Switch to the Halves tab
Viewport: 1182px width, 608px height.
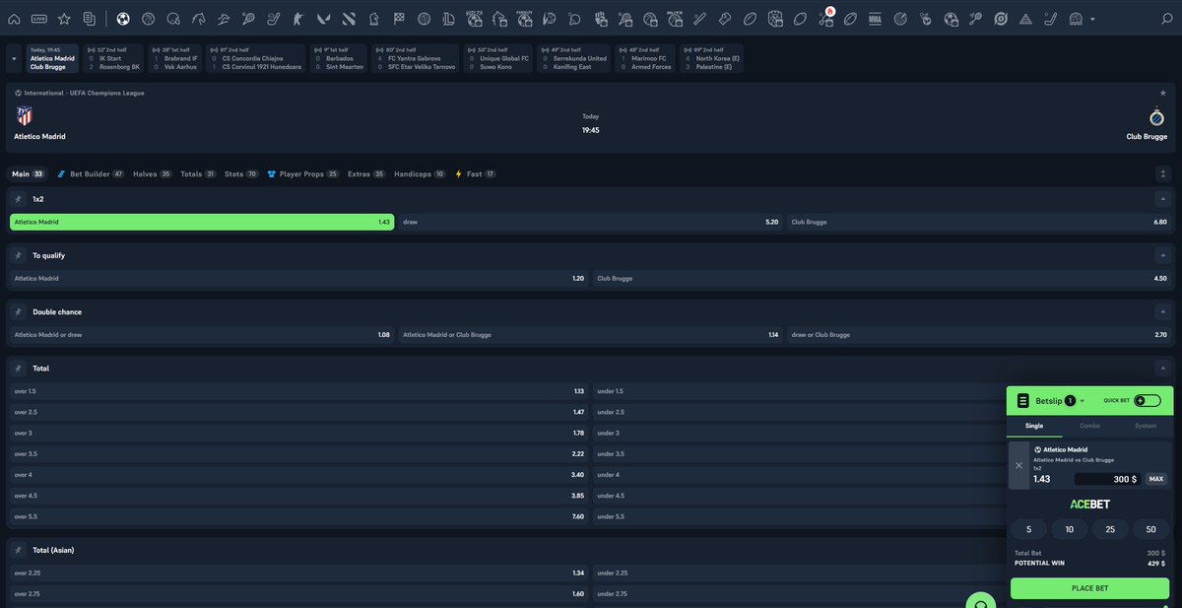click(152, 173)
